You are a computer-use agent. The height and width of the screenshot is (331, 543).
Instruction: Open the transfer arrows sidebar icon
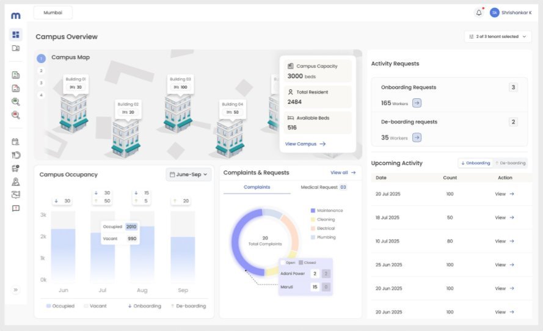pos(16,195)
